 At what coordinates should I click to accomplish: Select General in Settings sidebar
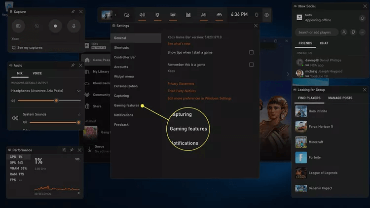point(136,38)
